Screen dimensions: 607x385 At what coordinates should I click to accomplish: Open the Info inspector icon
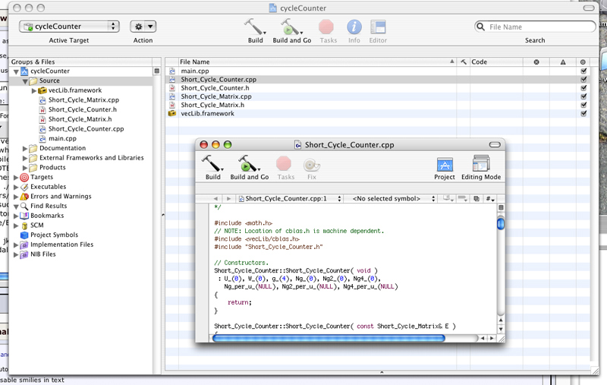pos(354,27)
